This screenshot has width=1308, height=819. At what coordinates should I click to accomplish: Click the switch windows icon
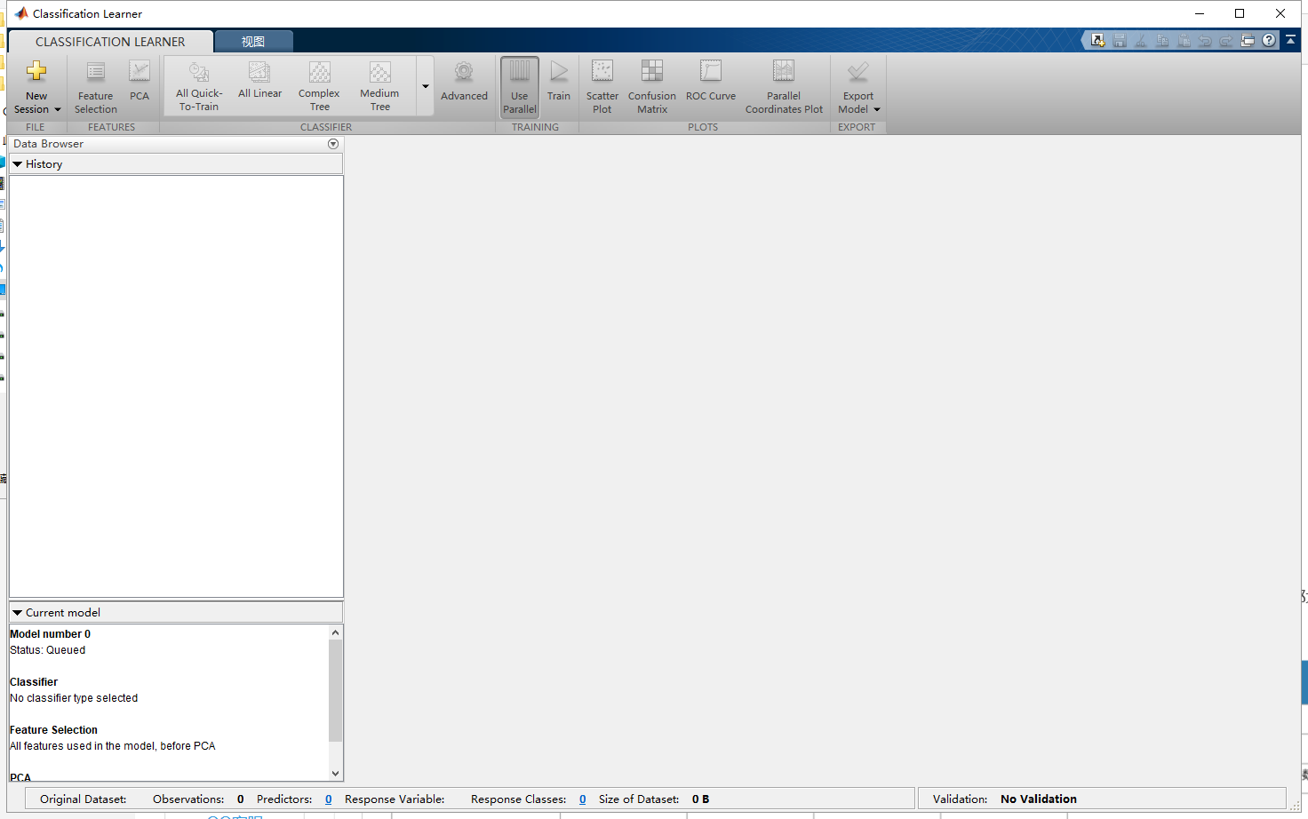[1248, 41]
